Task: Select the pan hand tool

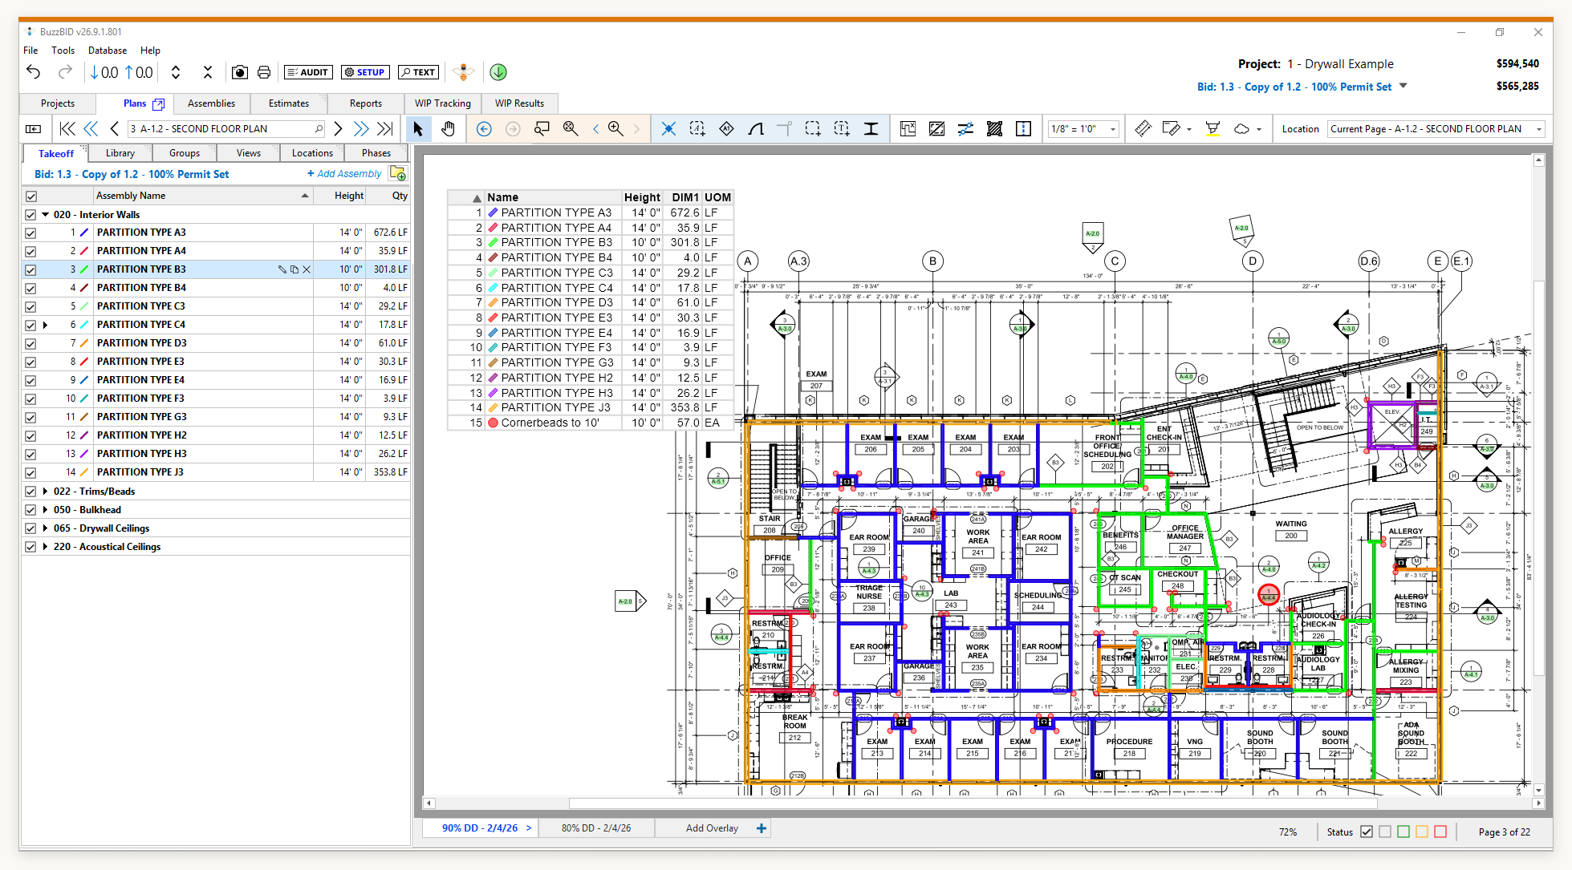Action: 448,128
